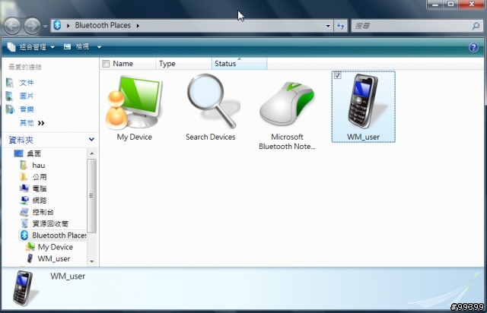Open the 檢視 views dropdown arrow
Viewport: 487px width, 313px height.
coord(99,47)
